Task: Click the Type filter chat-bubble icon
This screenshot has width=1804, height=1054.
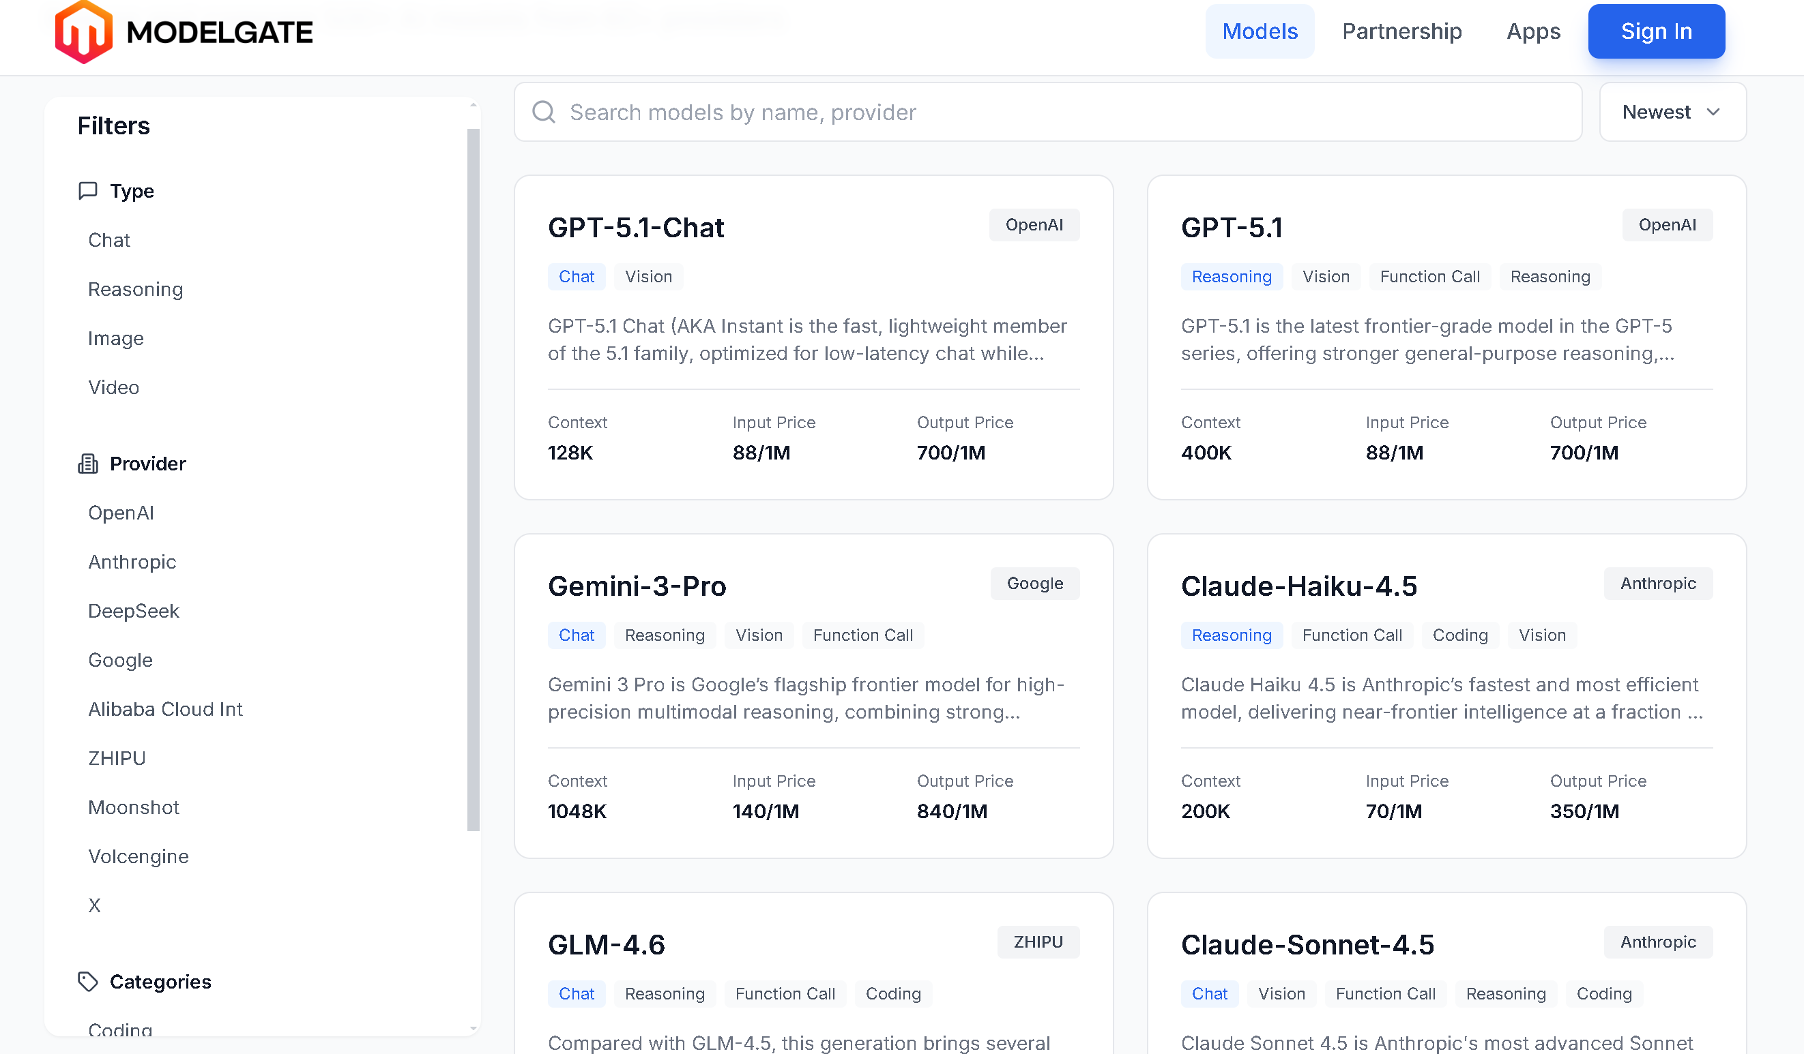Action: [87, 190]
